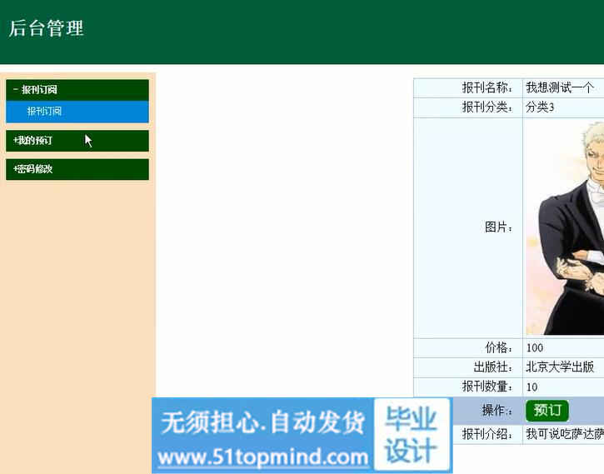604x474 pixels.
Task: Click the 报刊名称 label
Action: pyautogui.click(x=487, y=87)
